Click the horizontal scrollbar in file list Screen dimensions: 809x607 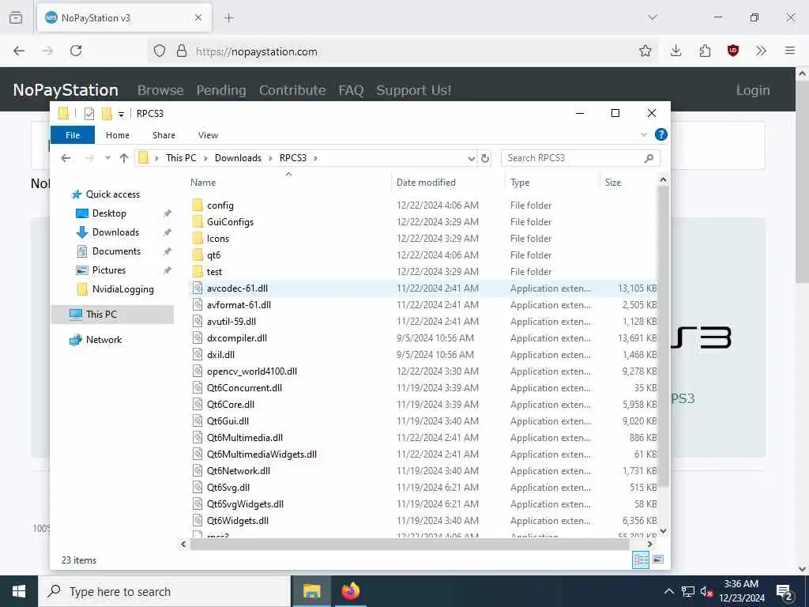point(410,544)
